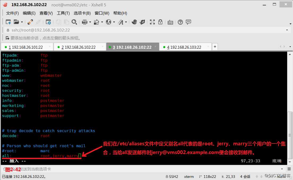This screenshot has width=293, height=180.
Task: Expand the address bar history dropdown
Action: coord(287,30)
